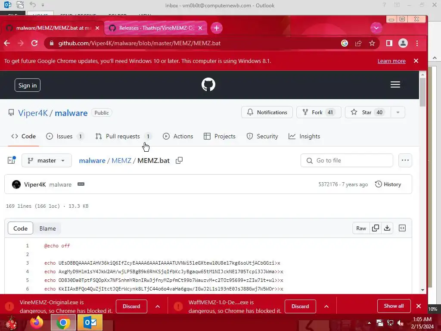The image size is (441, 331).
Task: Click the share page icon
Action: (x=358, y=43)
